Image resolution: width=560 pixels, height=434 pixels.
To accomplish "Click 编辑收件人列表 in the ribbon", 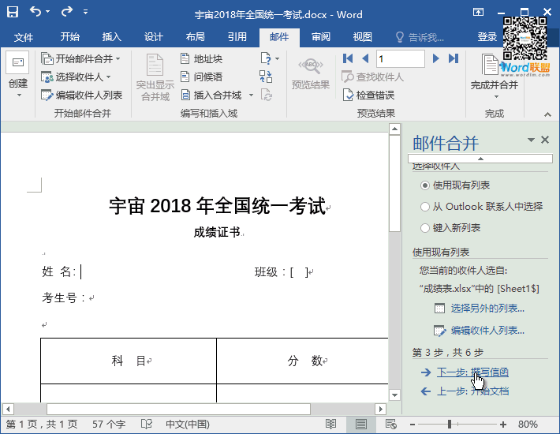I will tap(81, 95).
